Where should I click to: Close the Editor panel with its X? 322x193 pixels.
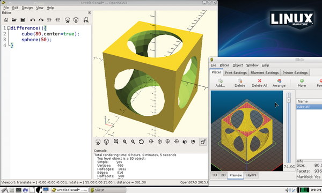pyautogui.click(x=90, y=13)
